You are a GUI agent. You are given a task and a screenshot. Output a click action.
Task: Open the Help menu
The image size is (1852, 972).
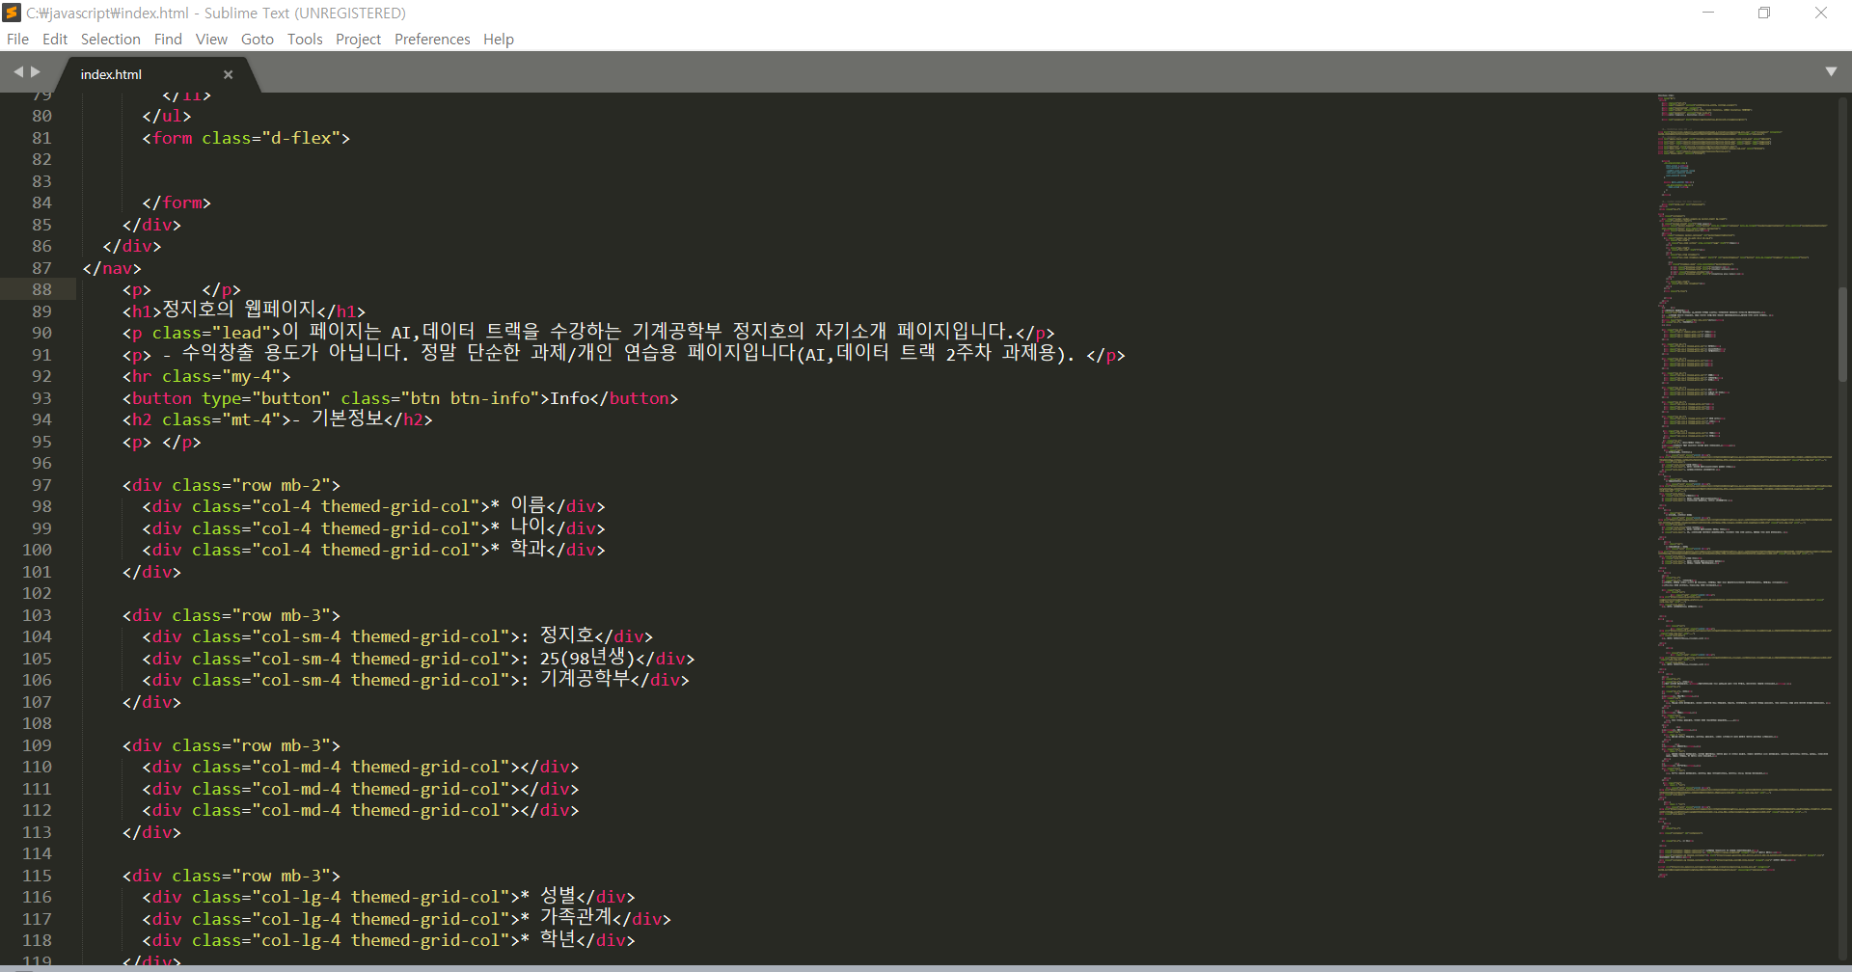pos(499,40)
